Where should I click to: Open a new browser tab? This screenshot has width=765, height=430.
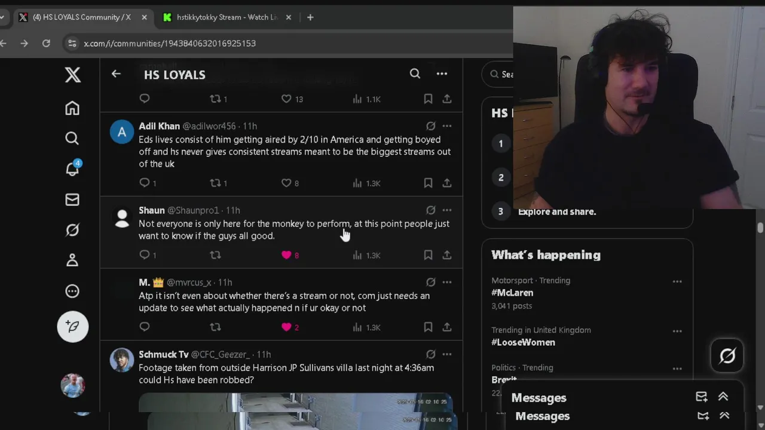pyautogui.click(x=310, y=17)
